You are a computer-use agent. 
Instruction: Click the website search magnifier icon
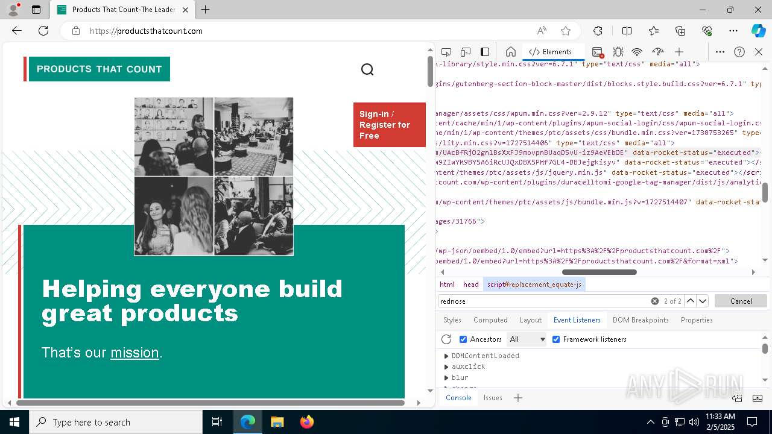click(x=367, y=69)
